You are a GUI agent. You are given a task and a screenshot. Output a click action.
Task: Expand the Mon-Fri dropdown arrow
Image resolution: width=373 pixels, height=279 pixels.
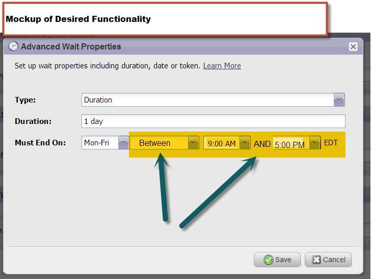(123, 143)
